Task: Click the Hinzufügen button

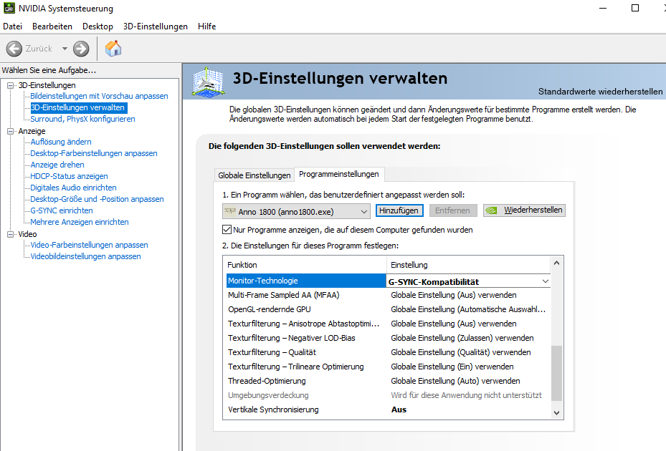Action: (399, 210)
